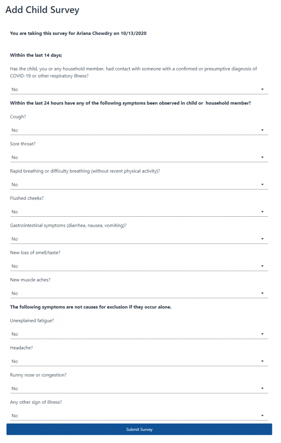Click the Add Child Survey page heading
This screenshot has width=281, height=443.
coord(42,10)
